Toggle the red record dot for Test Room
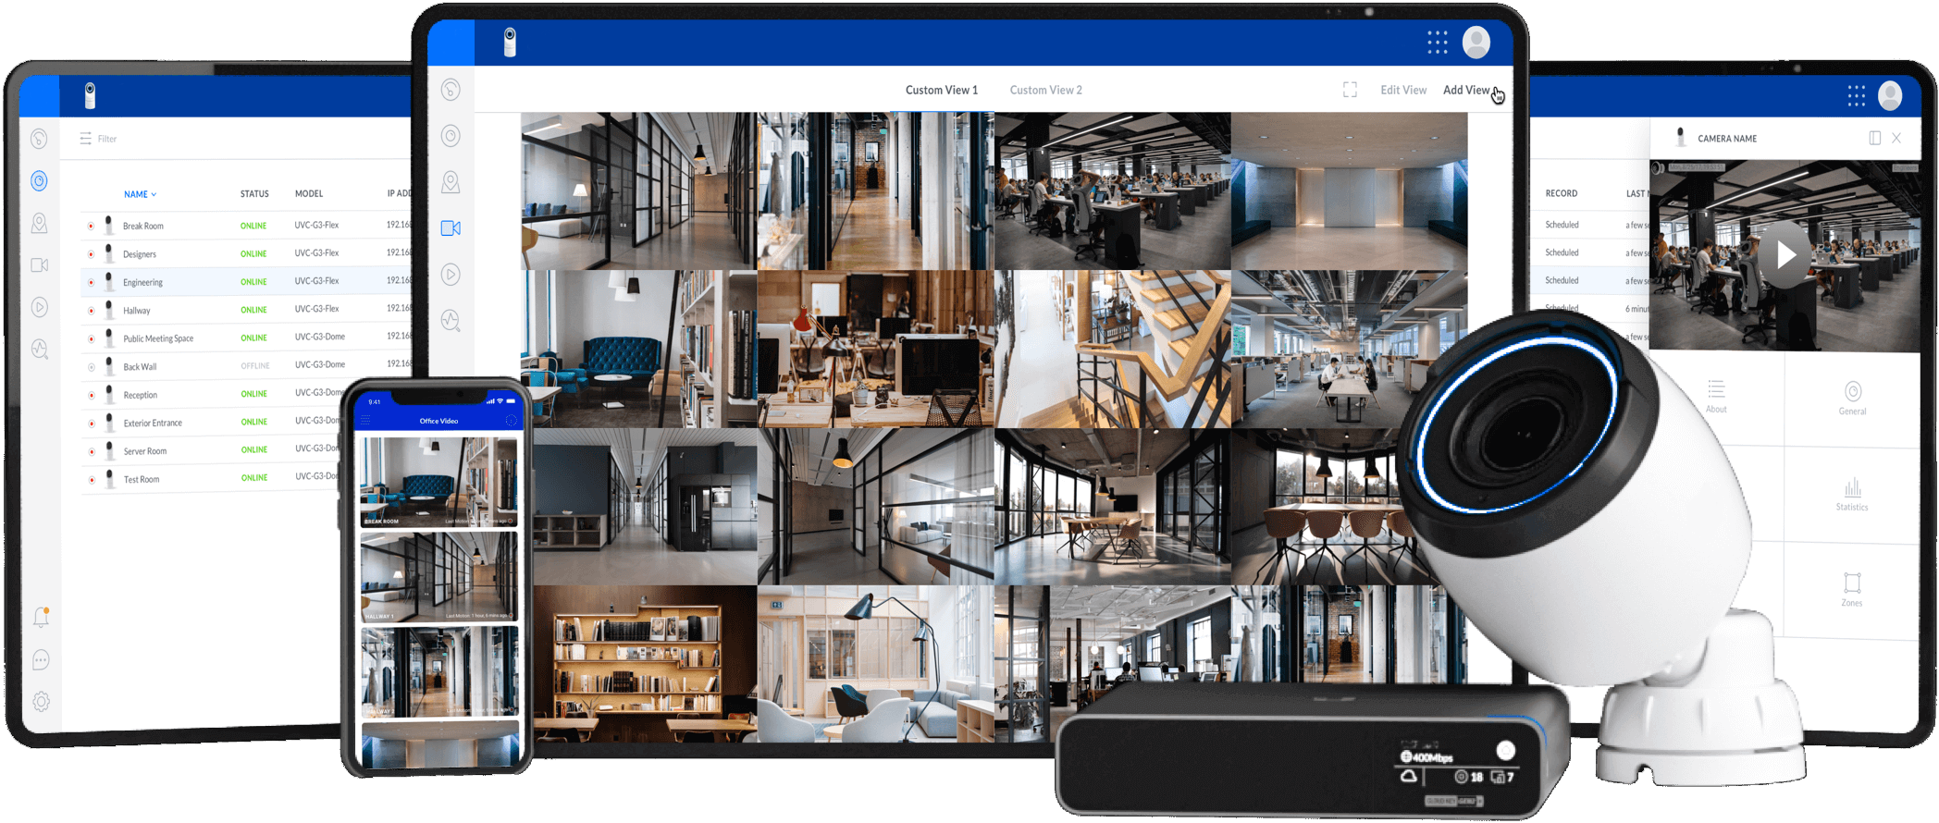Viewport: 1939px width, 823px height. (92, 480)
